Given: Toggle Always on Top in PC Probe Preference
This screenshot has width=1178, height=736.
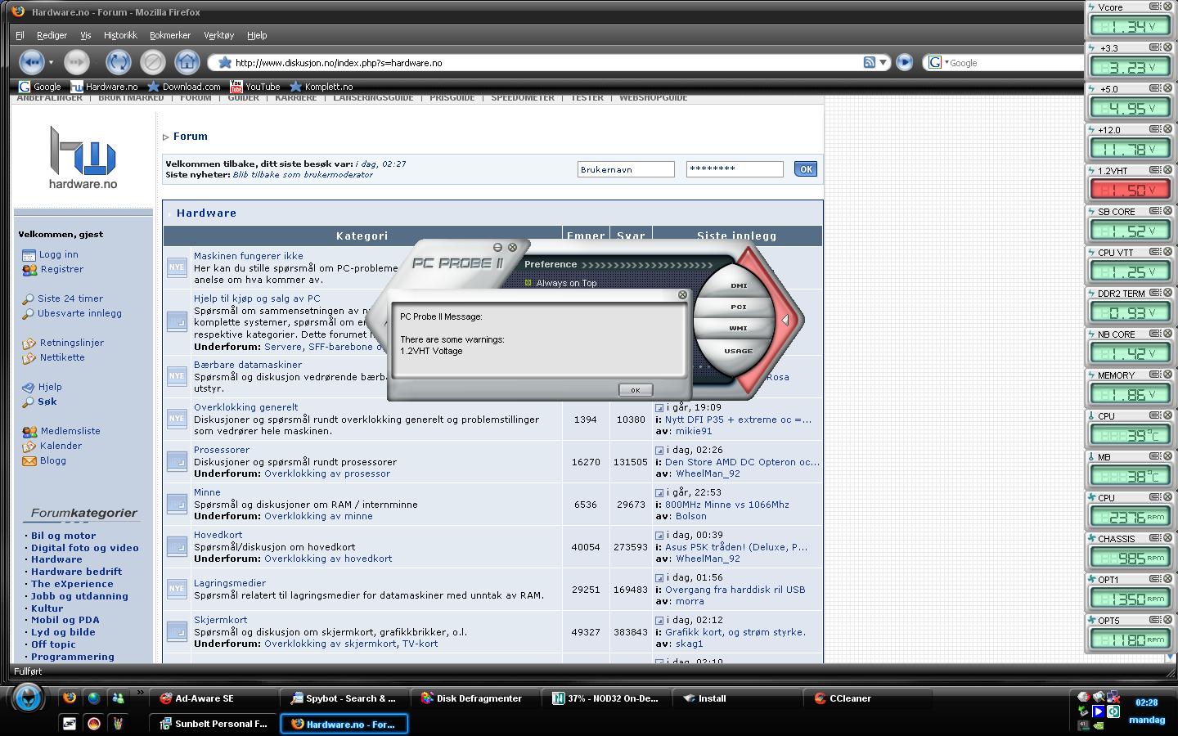Looking at the screenshot, I should click(x=528, y=283).
